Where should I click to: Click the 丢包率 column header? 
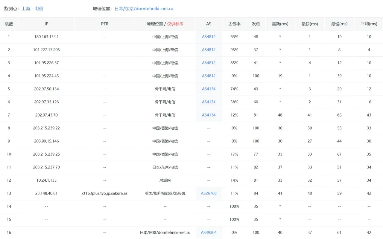click(234, 24)
